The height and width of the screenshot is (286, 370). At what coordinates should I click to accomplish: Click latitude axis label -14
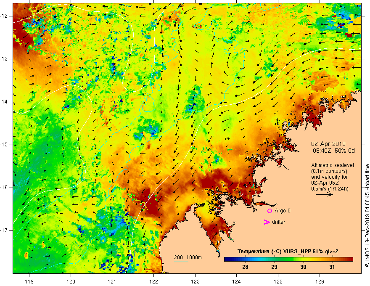pos(4,102)
